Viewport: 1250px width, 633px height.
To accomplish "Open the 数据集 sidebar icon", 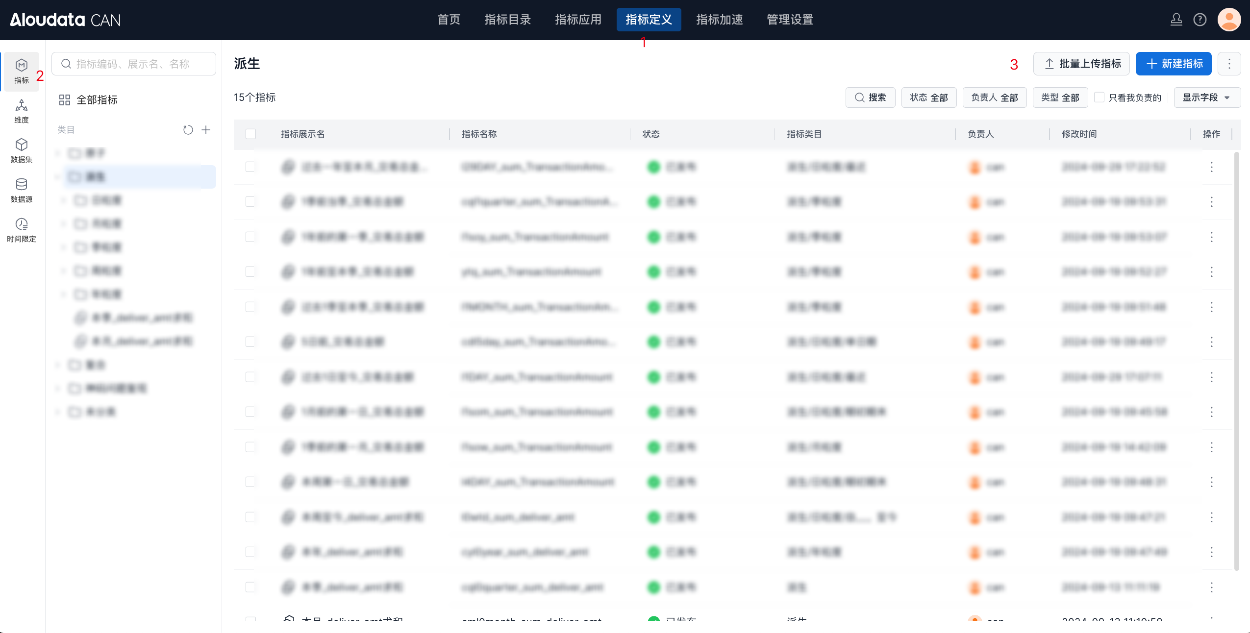I will [x=22, y=150].
